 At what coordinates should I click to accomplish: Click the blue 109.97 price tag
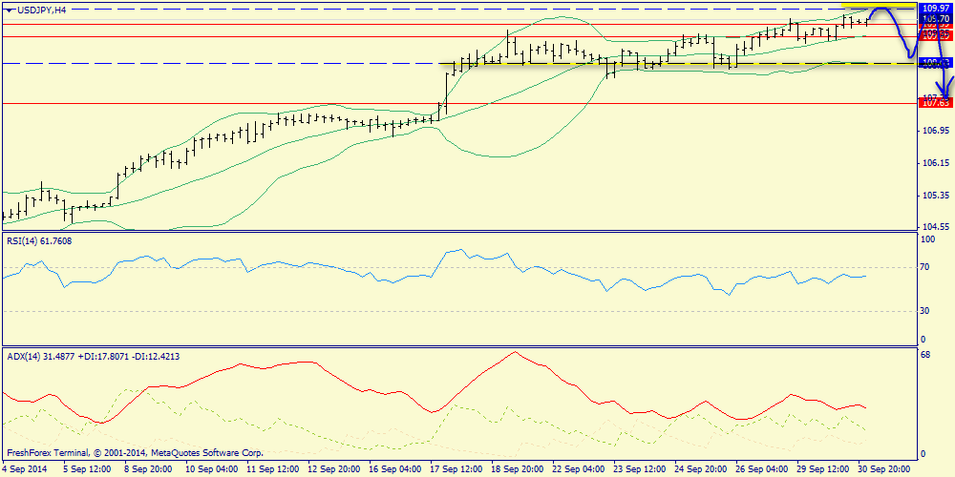tap(936, 8)
